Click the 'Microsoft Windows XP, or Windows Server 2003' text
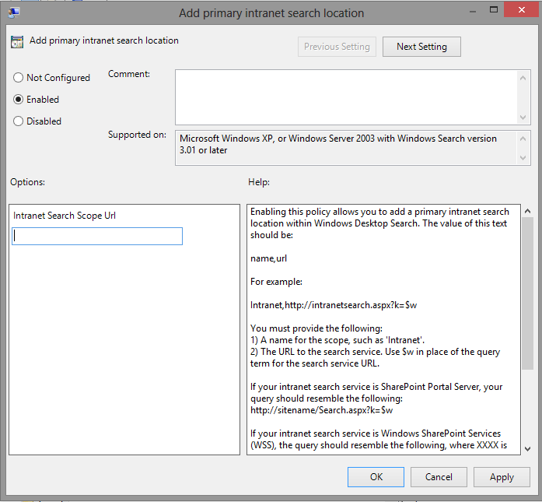Viewport: 542px width, 502px height. (278, 139)
